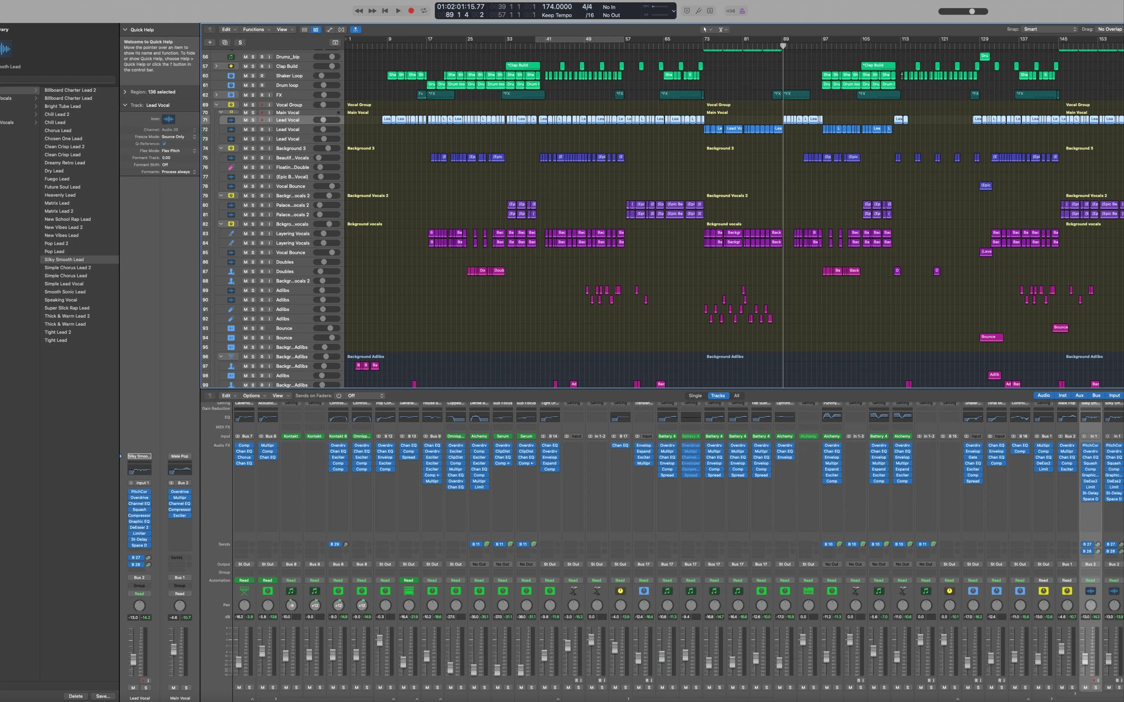The image size is (1124, 702).
Task: Expand the Region inspector section
Action: pos(125,92)
